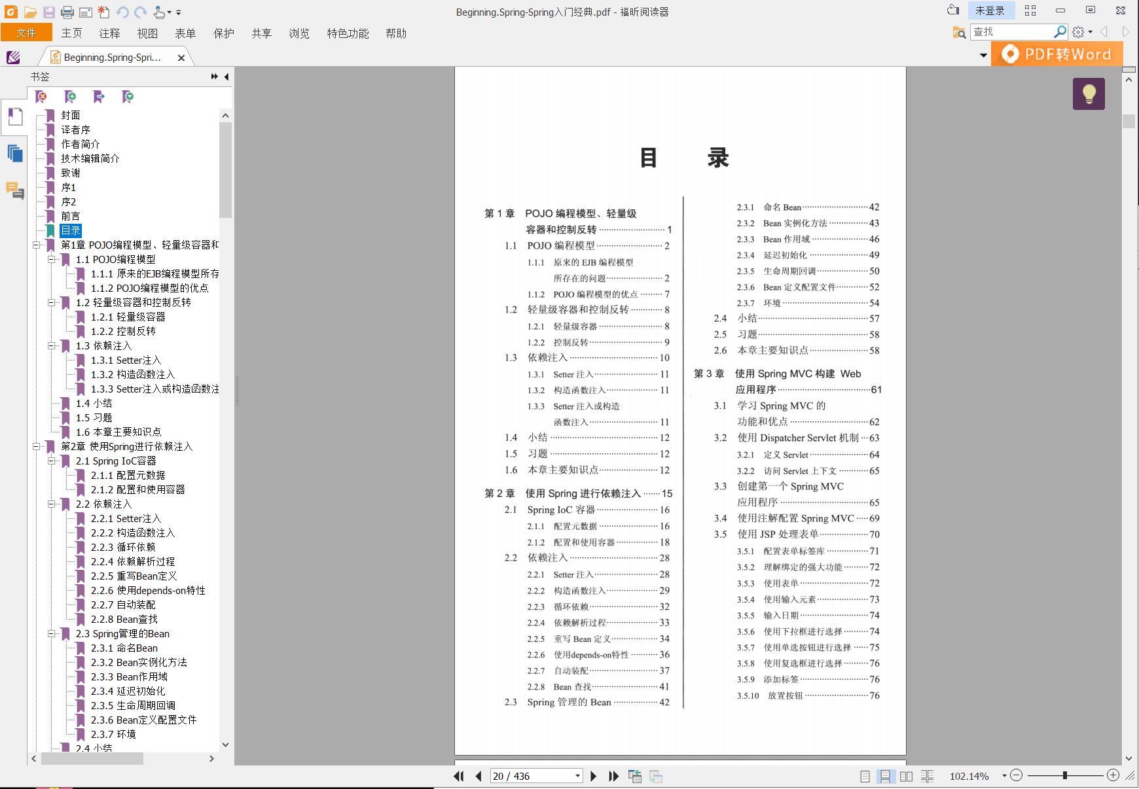Click the previous view icon in status bar

tap(634, 776)
